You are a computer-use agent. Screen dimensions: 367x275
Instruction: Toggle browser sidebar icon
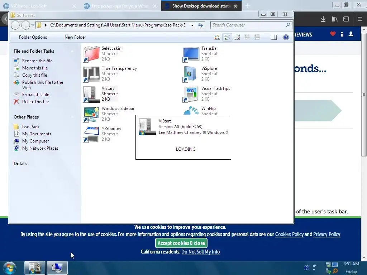pyautogui.click(x=346, y=19)
